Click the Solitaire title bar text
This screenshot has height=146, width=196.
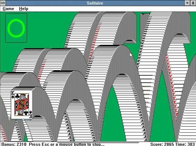coord(95,3)
